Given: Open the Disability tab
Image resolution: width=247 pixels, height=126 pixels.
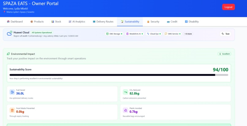Looking at the screenshot, I should coord(192,22).
